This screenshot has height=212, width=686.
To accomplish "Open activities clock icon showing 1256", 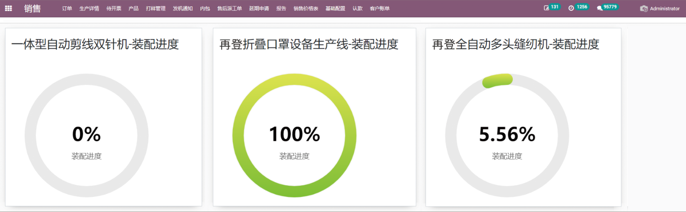I will point(571,8).
